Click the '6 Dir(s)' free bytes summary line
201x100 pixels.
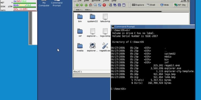pos(151,83)
